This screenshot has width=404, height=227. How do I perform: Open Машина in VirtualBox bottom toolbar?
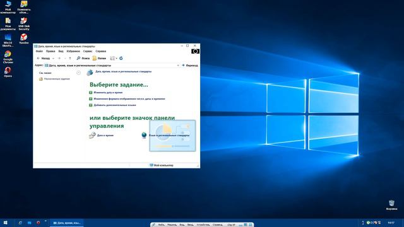172,225
